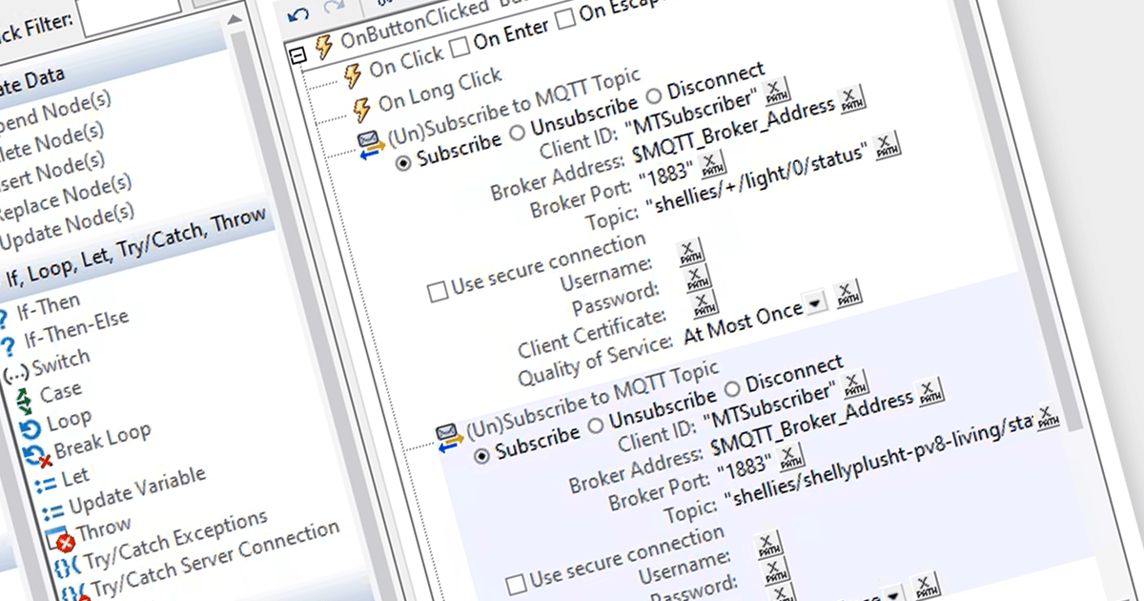Click the If-Then-Else question mark icon
Image resolution: width=1144 pixels, height=601 pixels.
(x=9, y=344)
